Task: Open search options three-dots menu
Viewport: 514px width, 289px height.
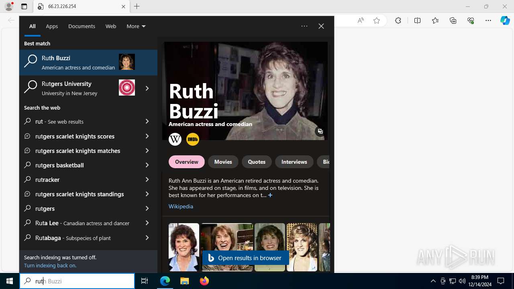Action: click(x=304, y=26)
